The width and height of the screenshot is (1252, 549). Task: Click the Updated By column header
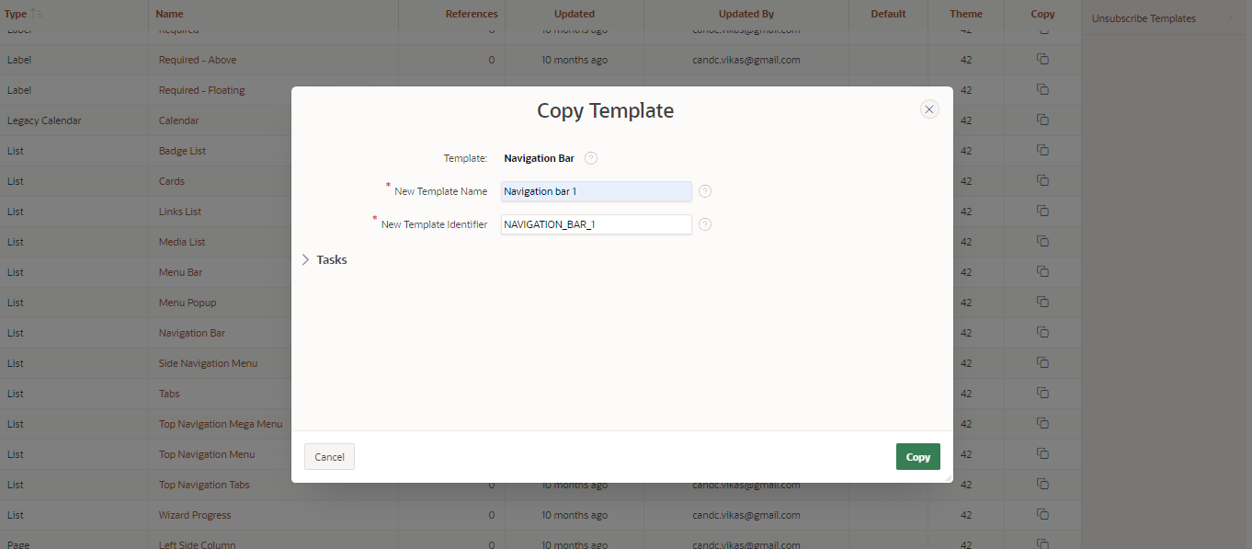pos(746,13)
